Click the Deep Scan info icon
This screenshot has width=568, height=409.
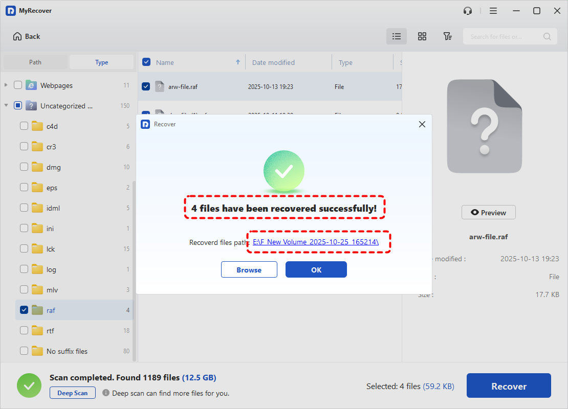pyautogui.click(x=106, y=393)
